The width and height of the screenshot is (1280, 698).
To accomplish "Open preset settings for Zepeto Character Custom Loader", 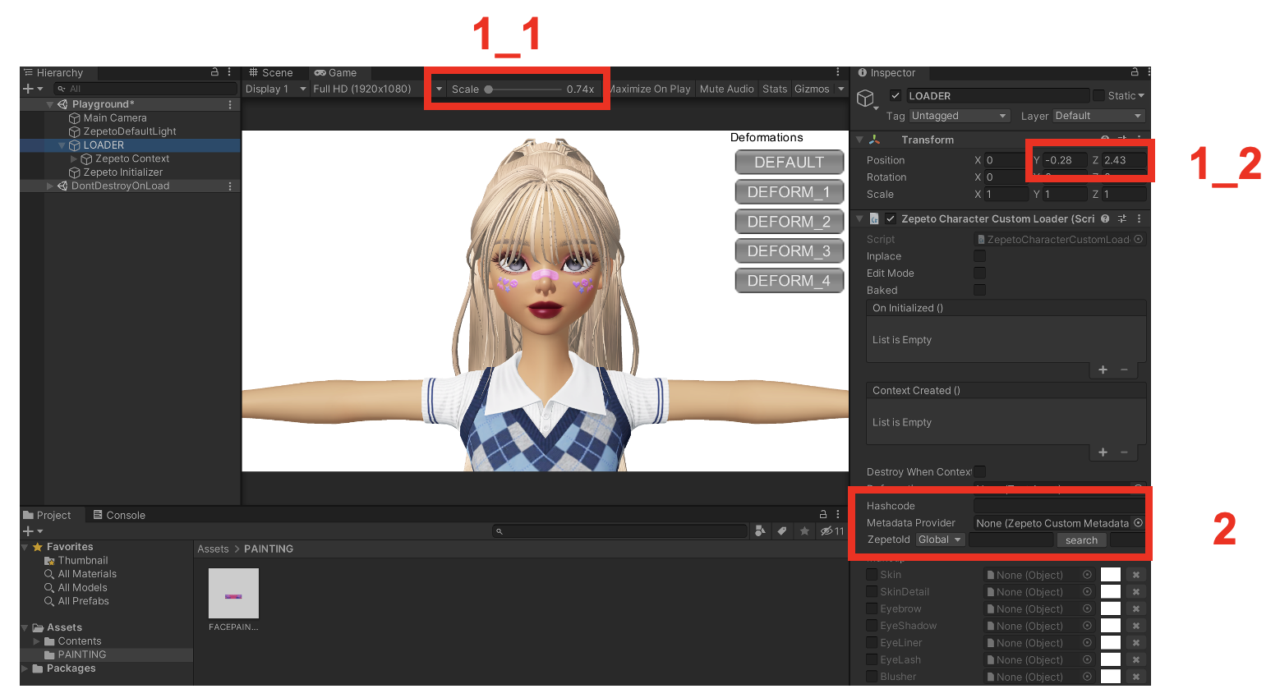I will (1122, 219).
